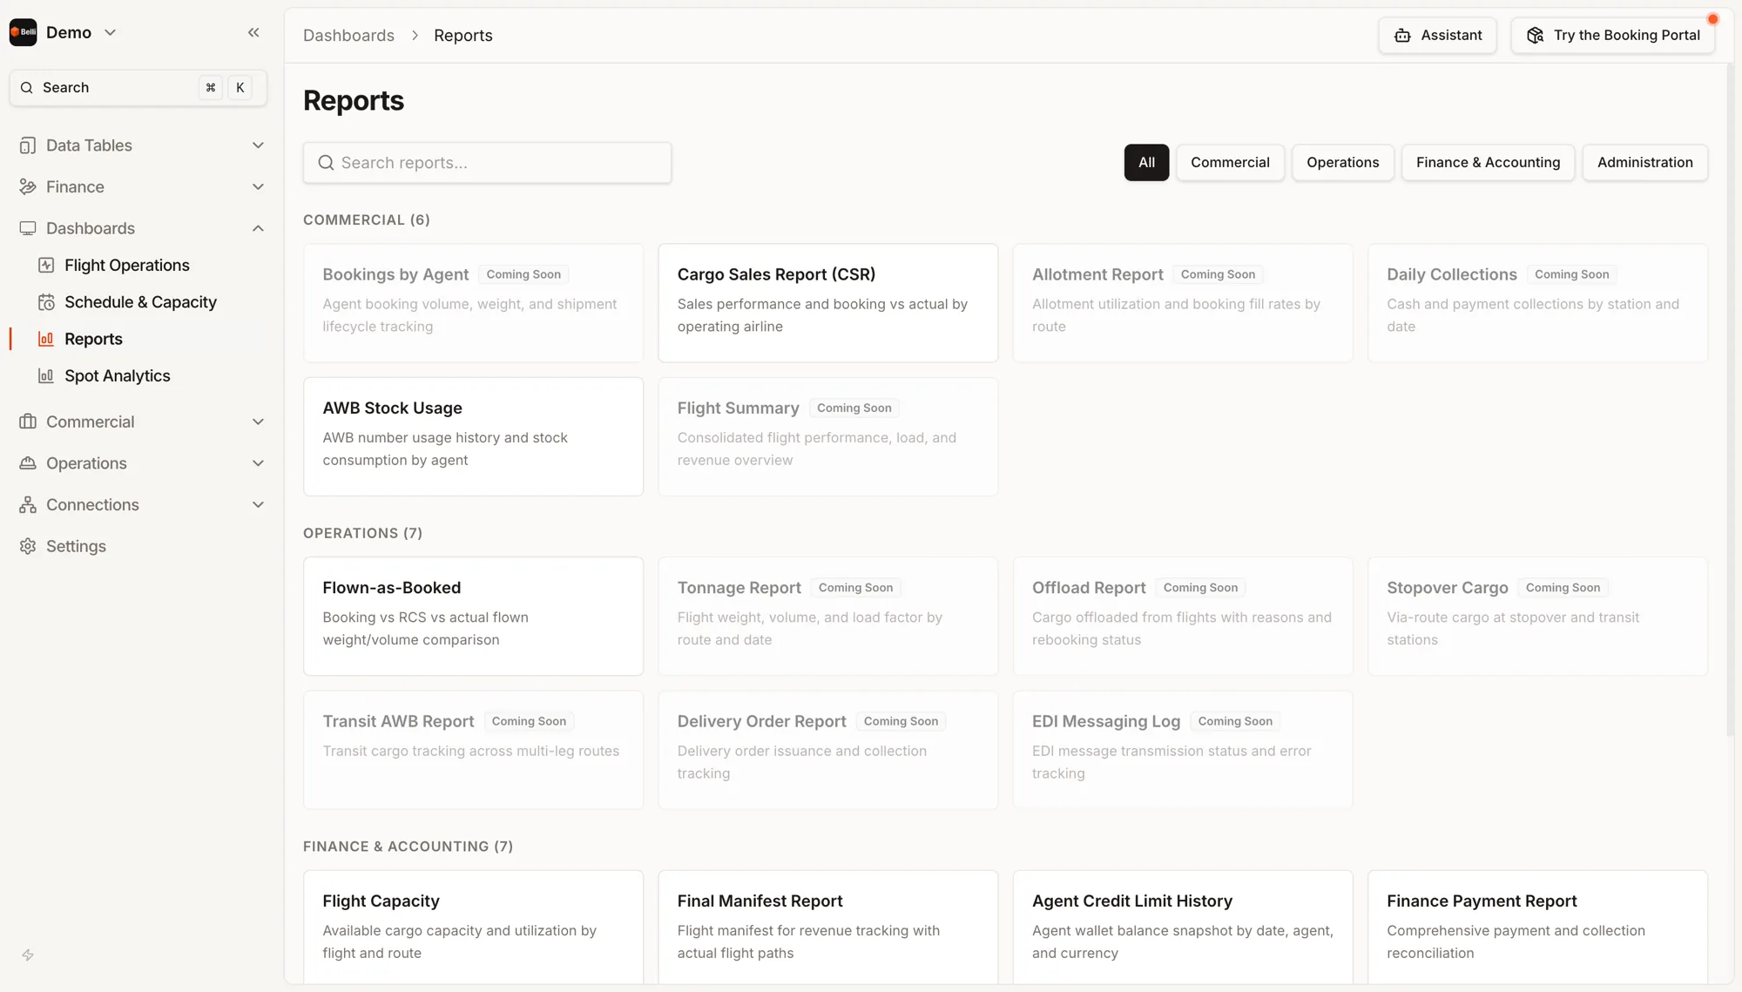Open Agent Credit Limit History card
Screen dimensions: 1742x992
pyautogui.click(x=1183, y=928)
